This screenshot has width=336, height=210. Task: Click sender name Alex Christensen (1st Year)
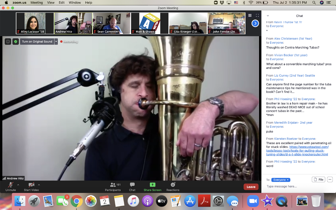coord(293,39)
